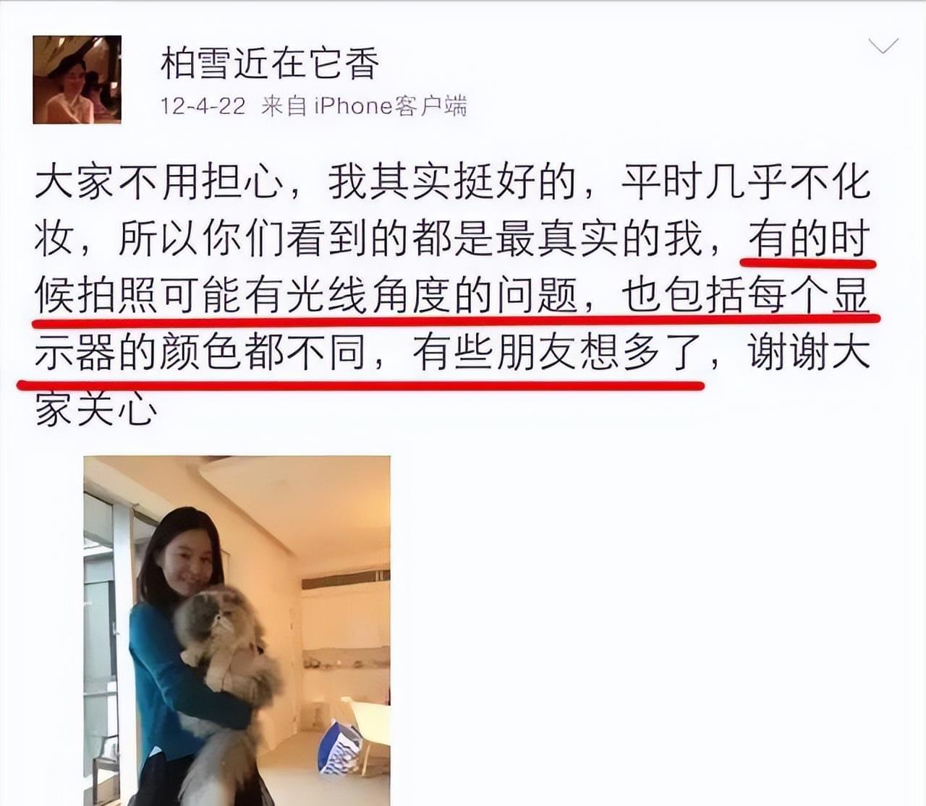Click the underlined phrase 也包括每个显
This screenshot has height=806, width=926.
pos(746,296)
